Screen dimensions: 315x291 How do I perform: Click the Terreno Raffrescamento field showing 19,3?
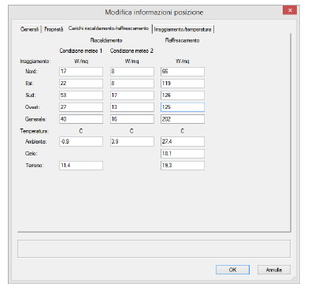click(183, 166)
